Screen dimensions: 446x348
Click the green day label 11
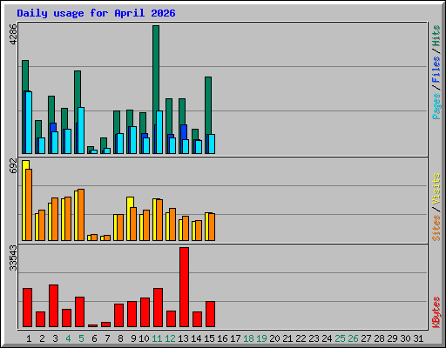[157, 338]
